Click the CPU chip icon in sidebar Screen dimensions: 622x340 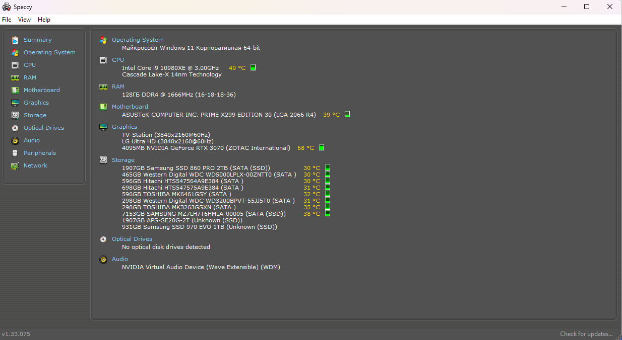(15, 65)
